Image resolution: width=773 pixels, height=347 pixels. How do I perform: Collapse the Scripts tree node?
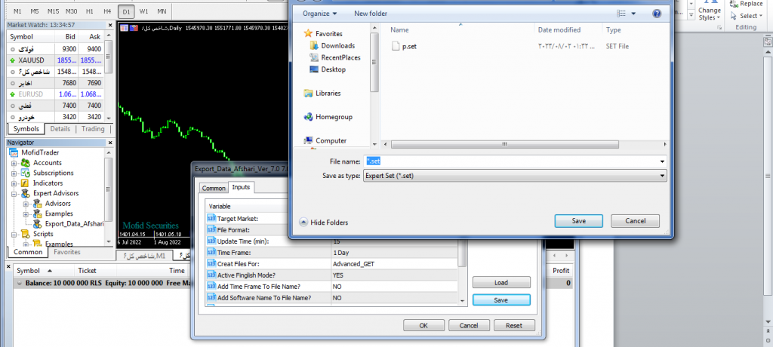tap(14, 234)
